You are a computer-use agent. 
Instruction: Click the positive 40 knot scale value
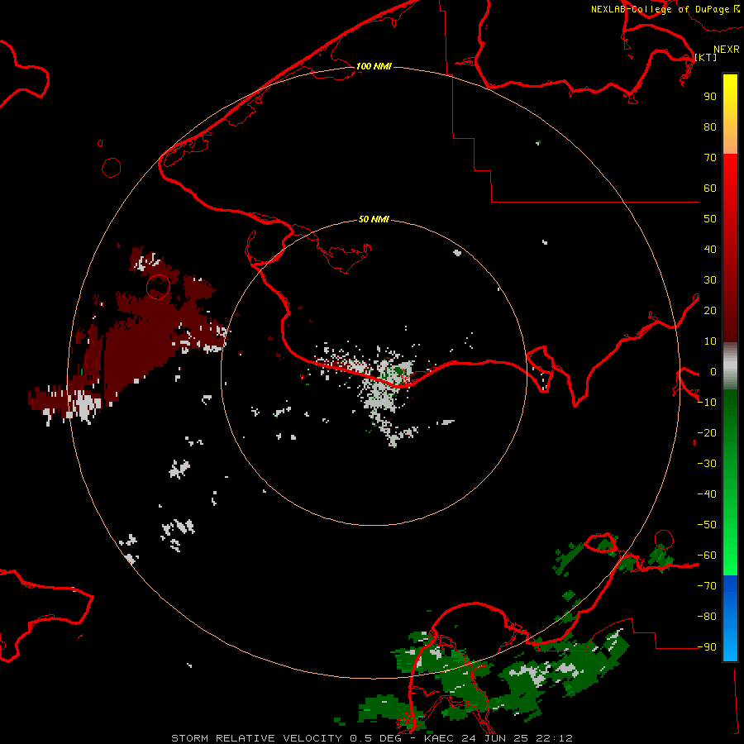(x=710, y=250)
